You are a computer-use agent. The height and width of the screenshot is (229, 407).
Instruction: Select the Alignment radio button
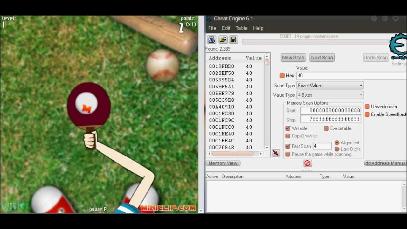coord(337,143)
